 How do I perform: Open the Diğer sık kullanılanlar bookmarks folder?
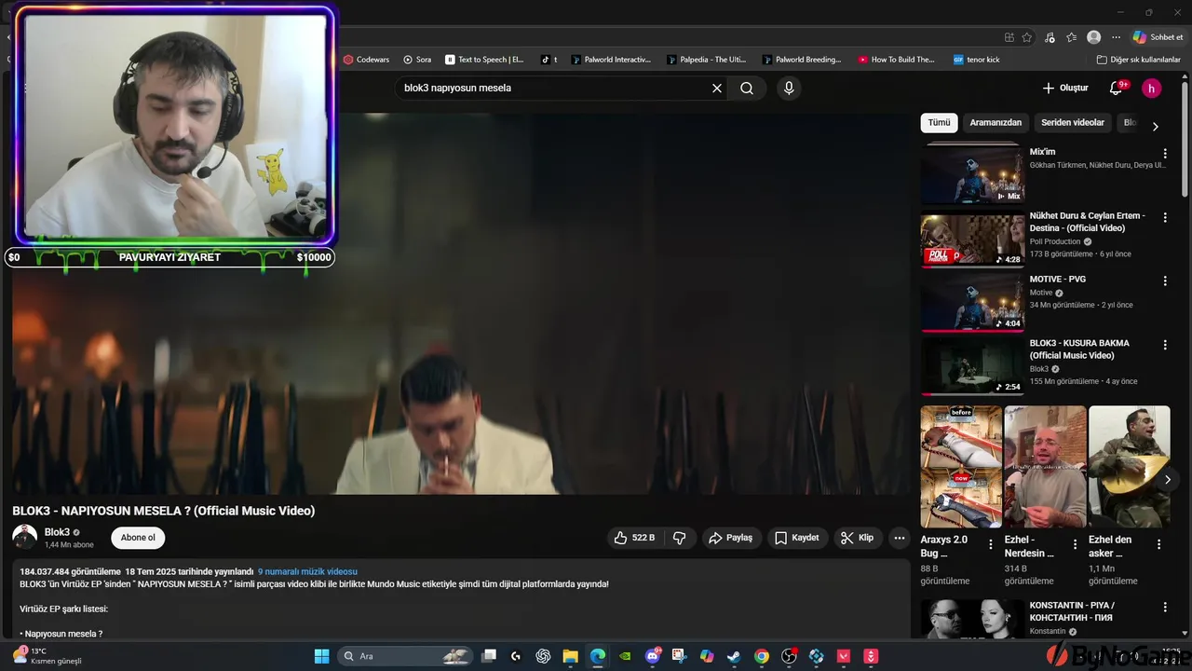(x=1139, y=60)
